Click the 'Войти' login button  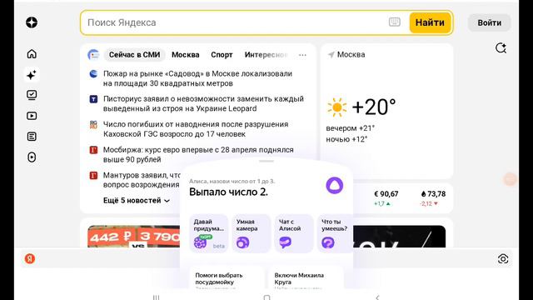pos(489,22)
